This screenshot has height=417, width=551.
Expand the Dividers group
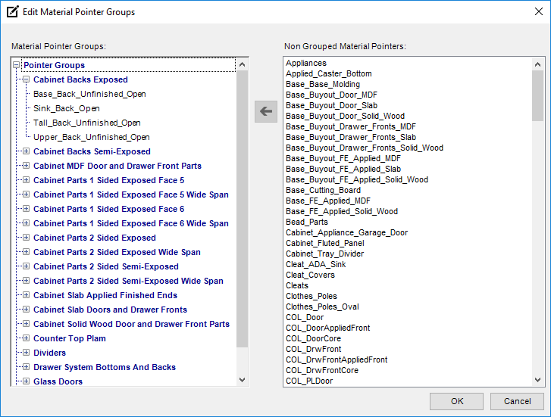click(x=26, y=353)
